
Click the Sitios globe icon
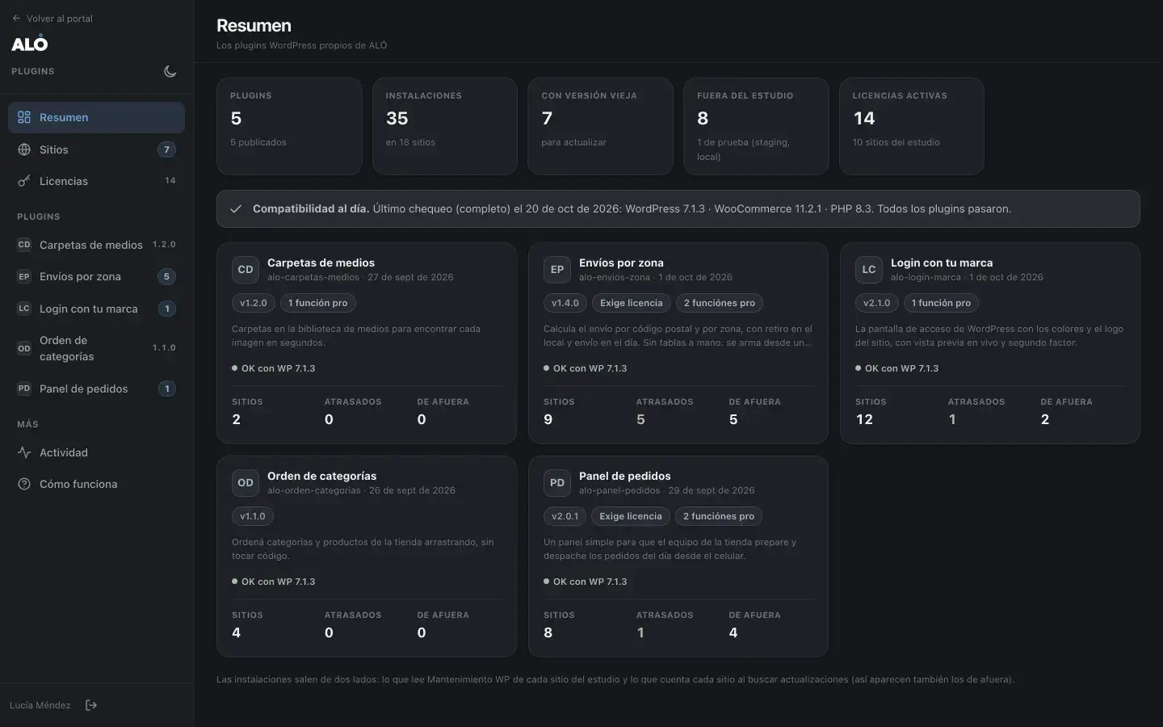pos(24,149)
